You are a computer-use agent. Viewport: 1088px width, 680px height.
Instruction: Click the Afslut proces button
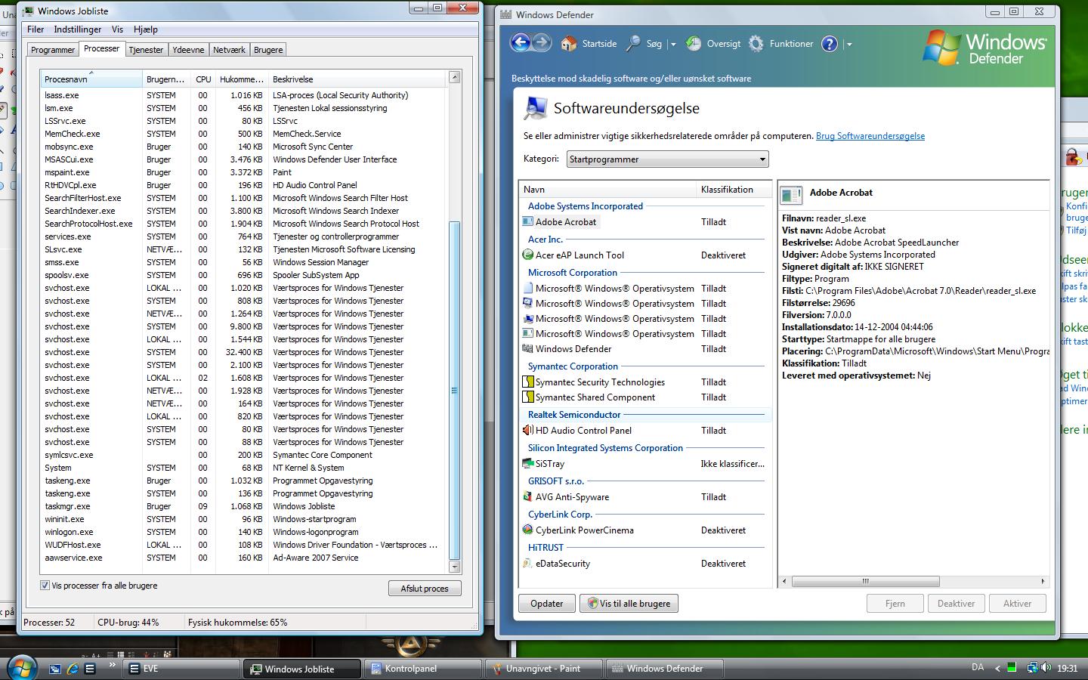425,589
